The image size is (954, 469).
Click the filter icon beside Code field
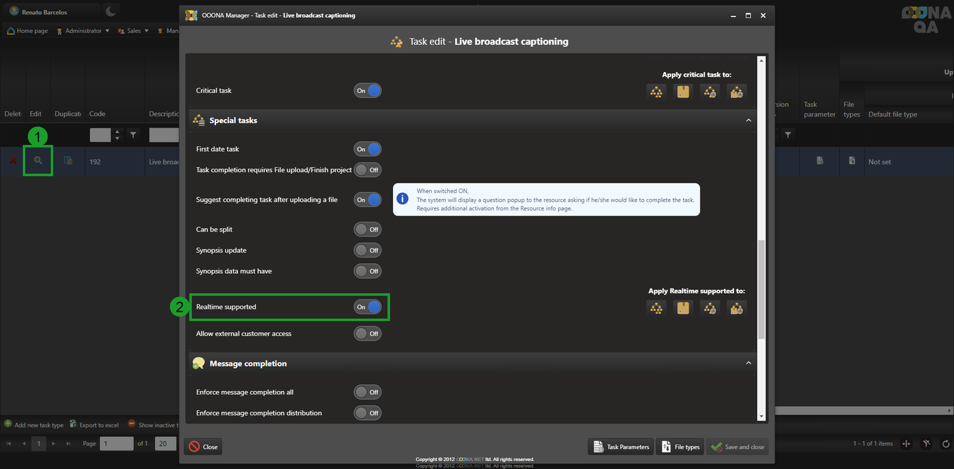tap(133, 135)
